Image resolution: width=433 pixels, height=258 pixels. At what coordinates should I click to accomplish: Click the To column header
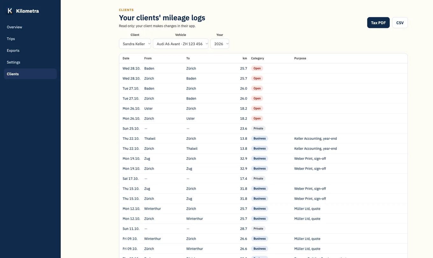tap(188, 58)
